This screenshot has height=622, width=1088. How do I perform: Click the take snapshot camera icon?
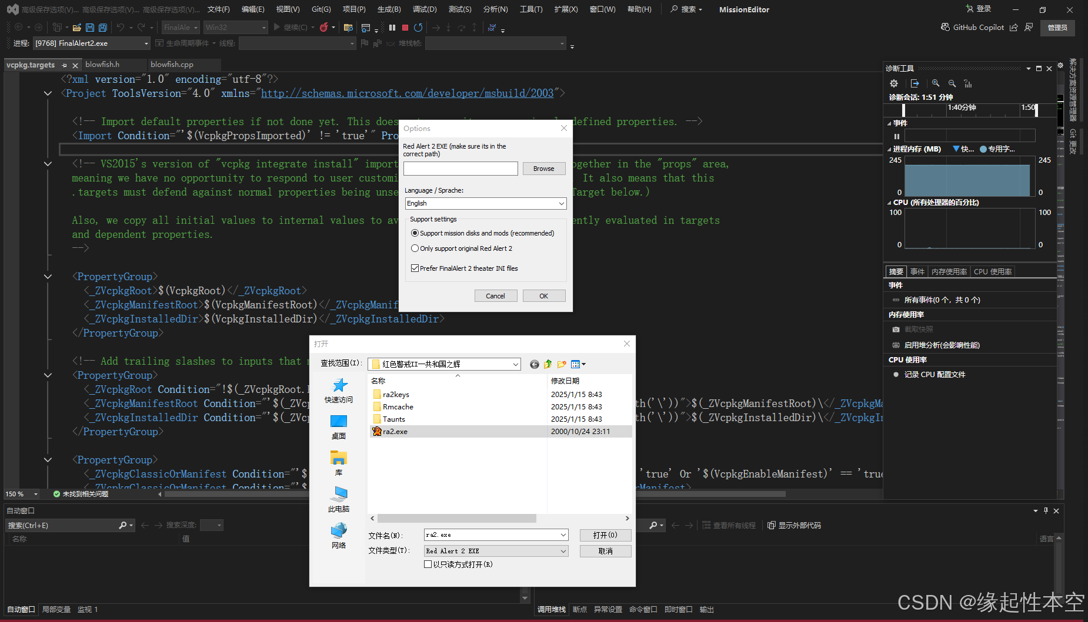896,330
